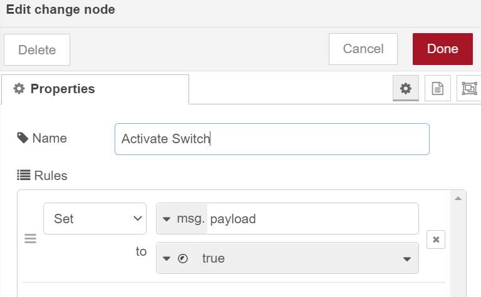The width and height of the screenshot is (481, 297).
Task: Click the Done button
Action: click(442, 49)
